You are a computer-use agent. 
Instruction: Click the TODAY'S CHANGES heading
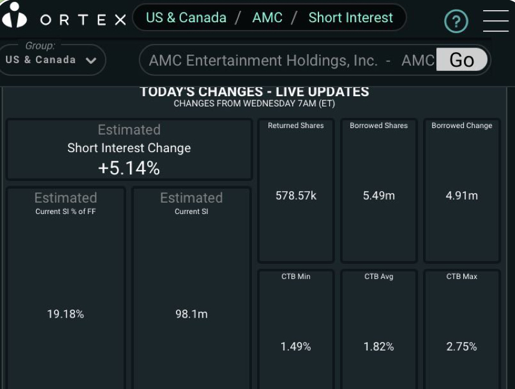point(255,91)
